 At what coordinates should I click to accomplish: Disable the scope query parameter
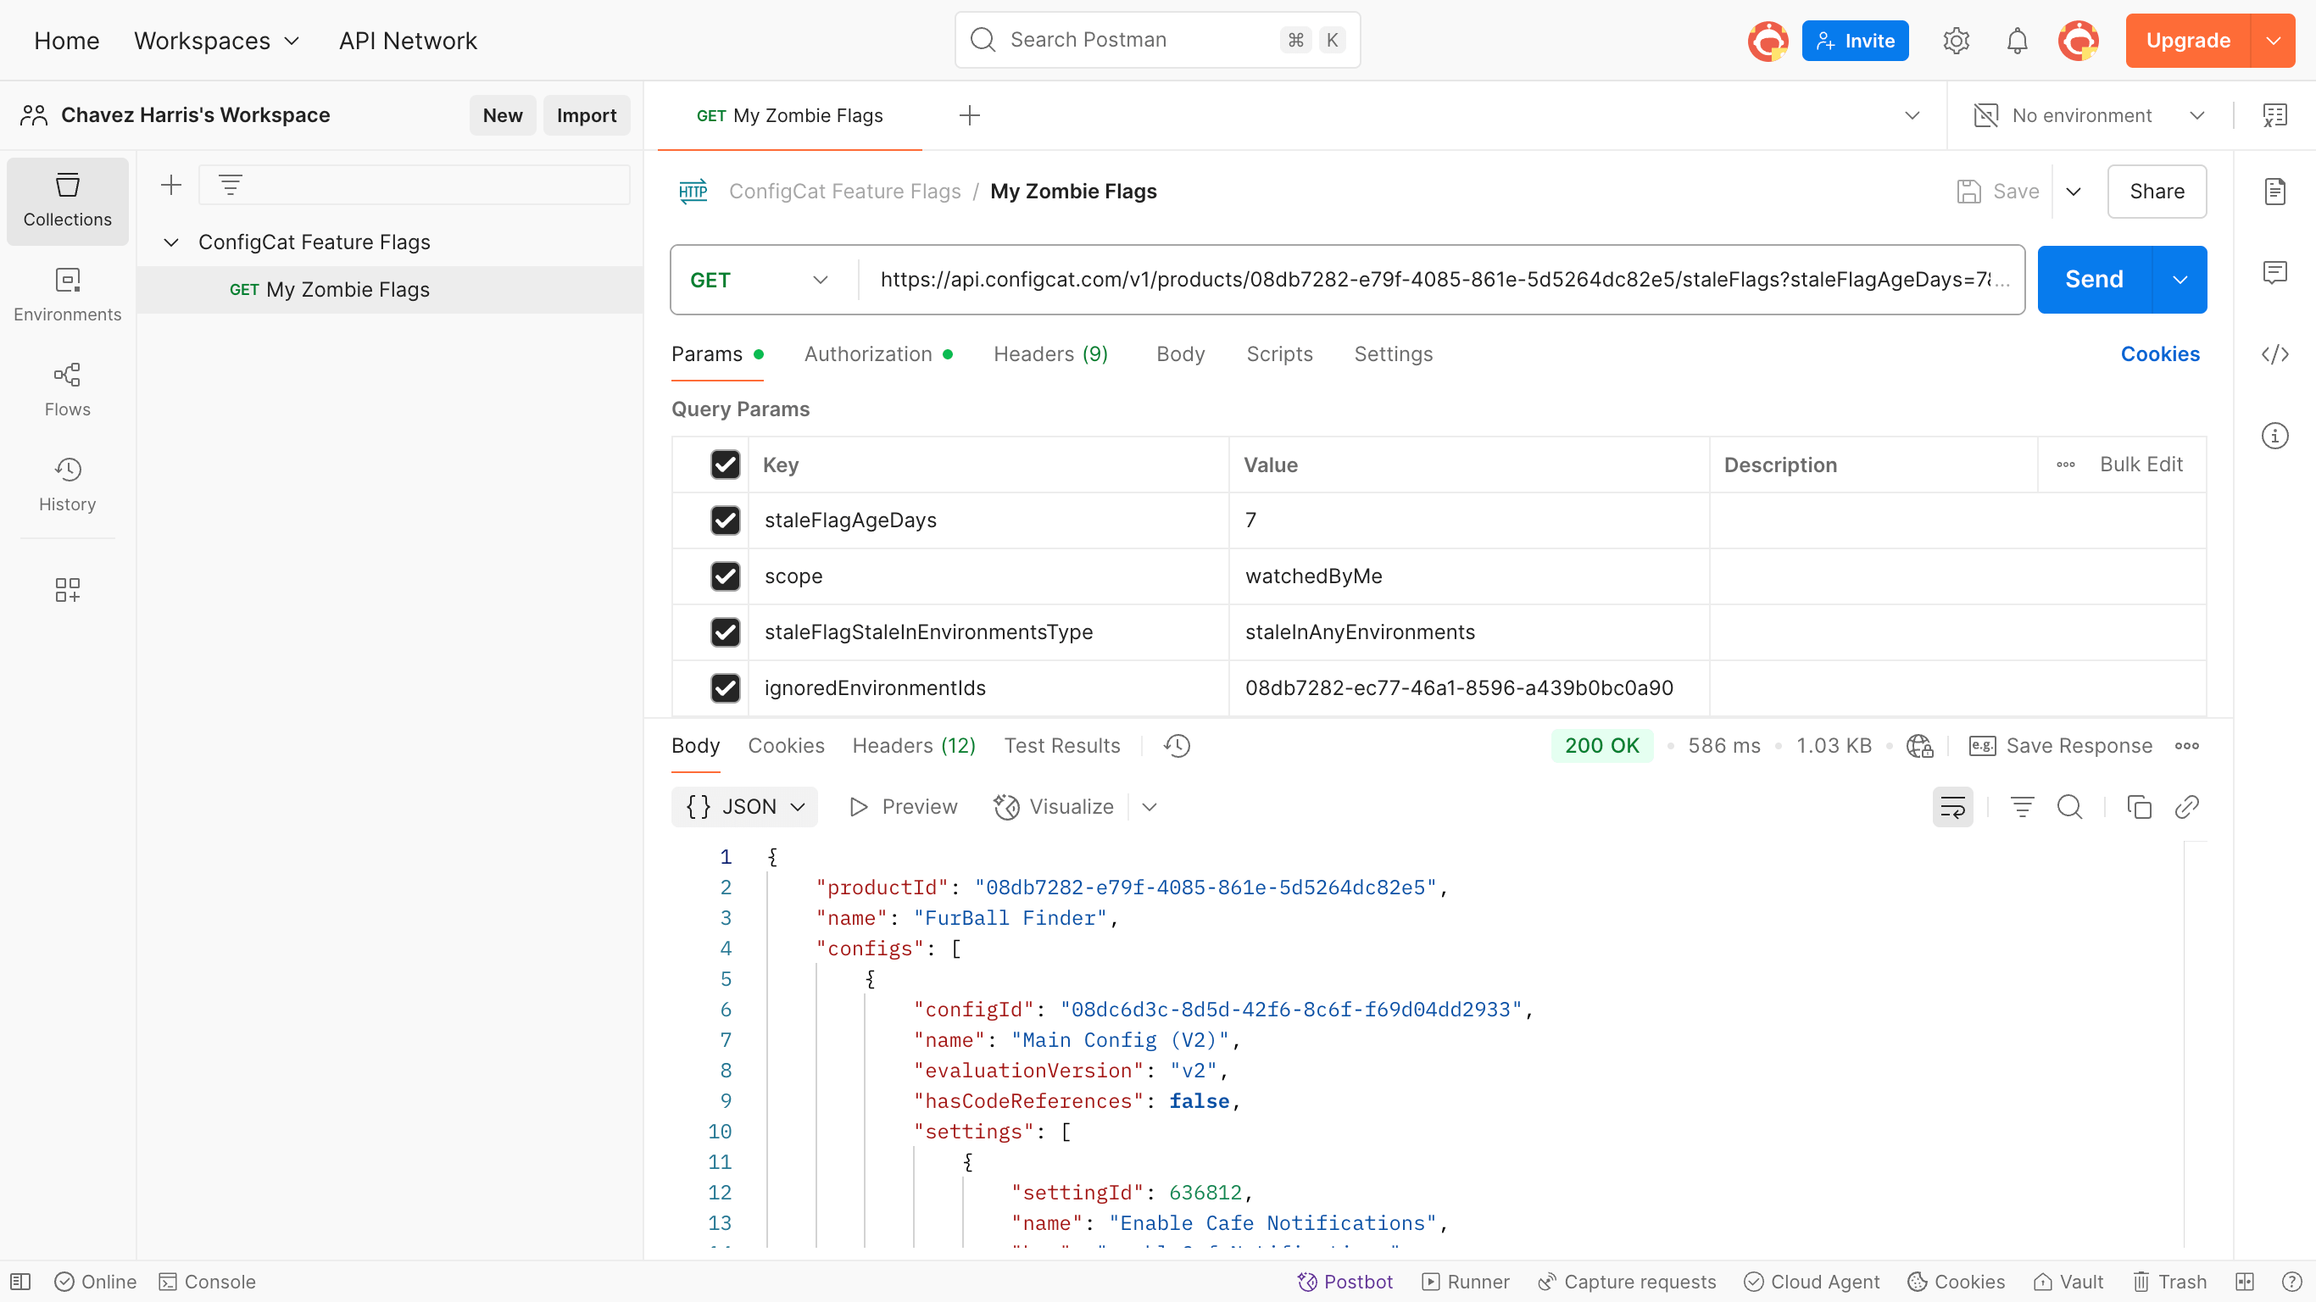[726, 576]
